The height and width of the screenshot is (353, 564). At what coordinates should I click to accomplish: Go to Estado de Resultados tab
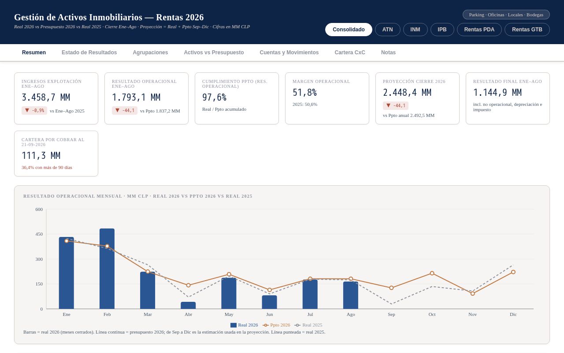click(x=89, y=53)
